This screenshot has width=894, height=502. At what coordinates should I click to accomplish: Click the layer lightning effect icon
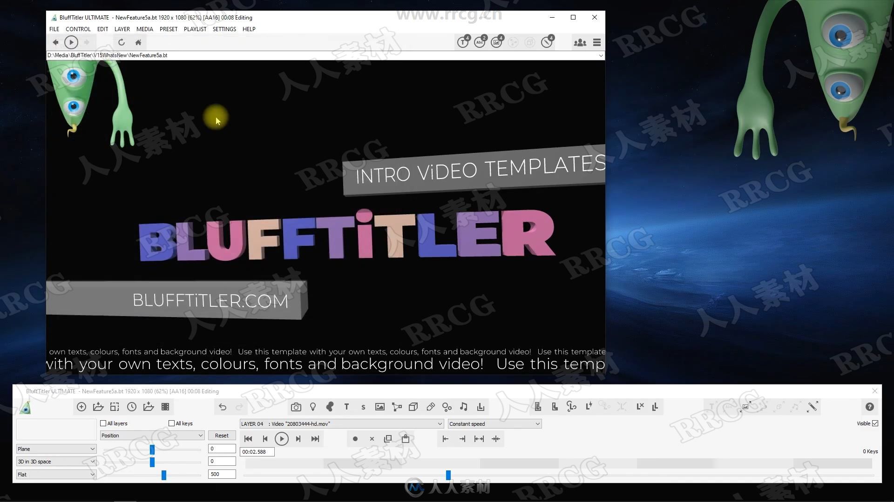[x=589, y=407]
